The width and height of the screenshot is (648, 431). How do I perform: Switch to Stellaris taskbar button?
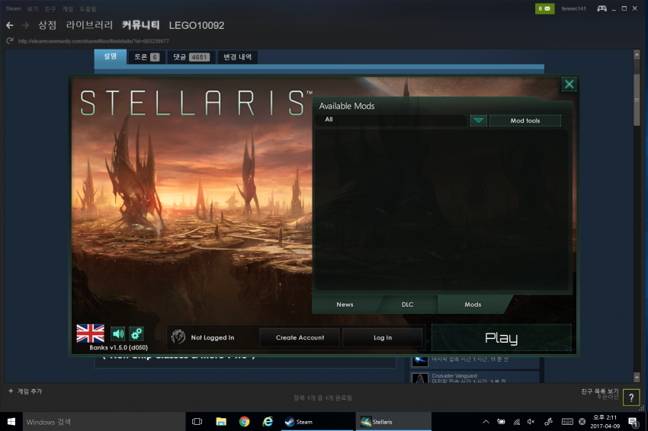(x=393, y=422)
